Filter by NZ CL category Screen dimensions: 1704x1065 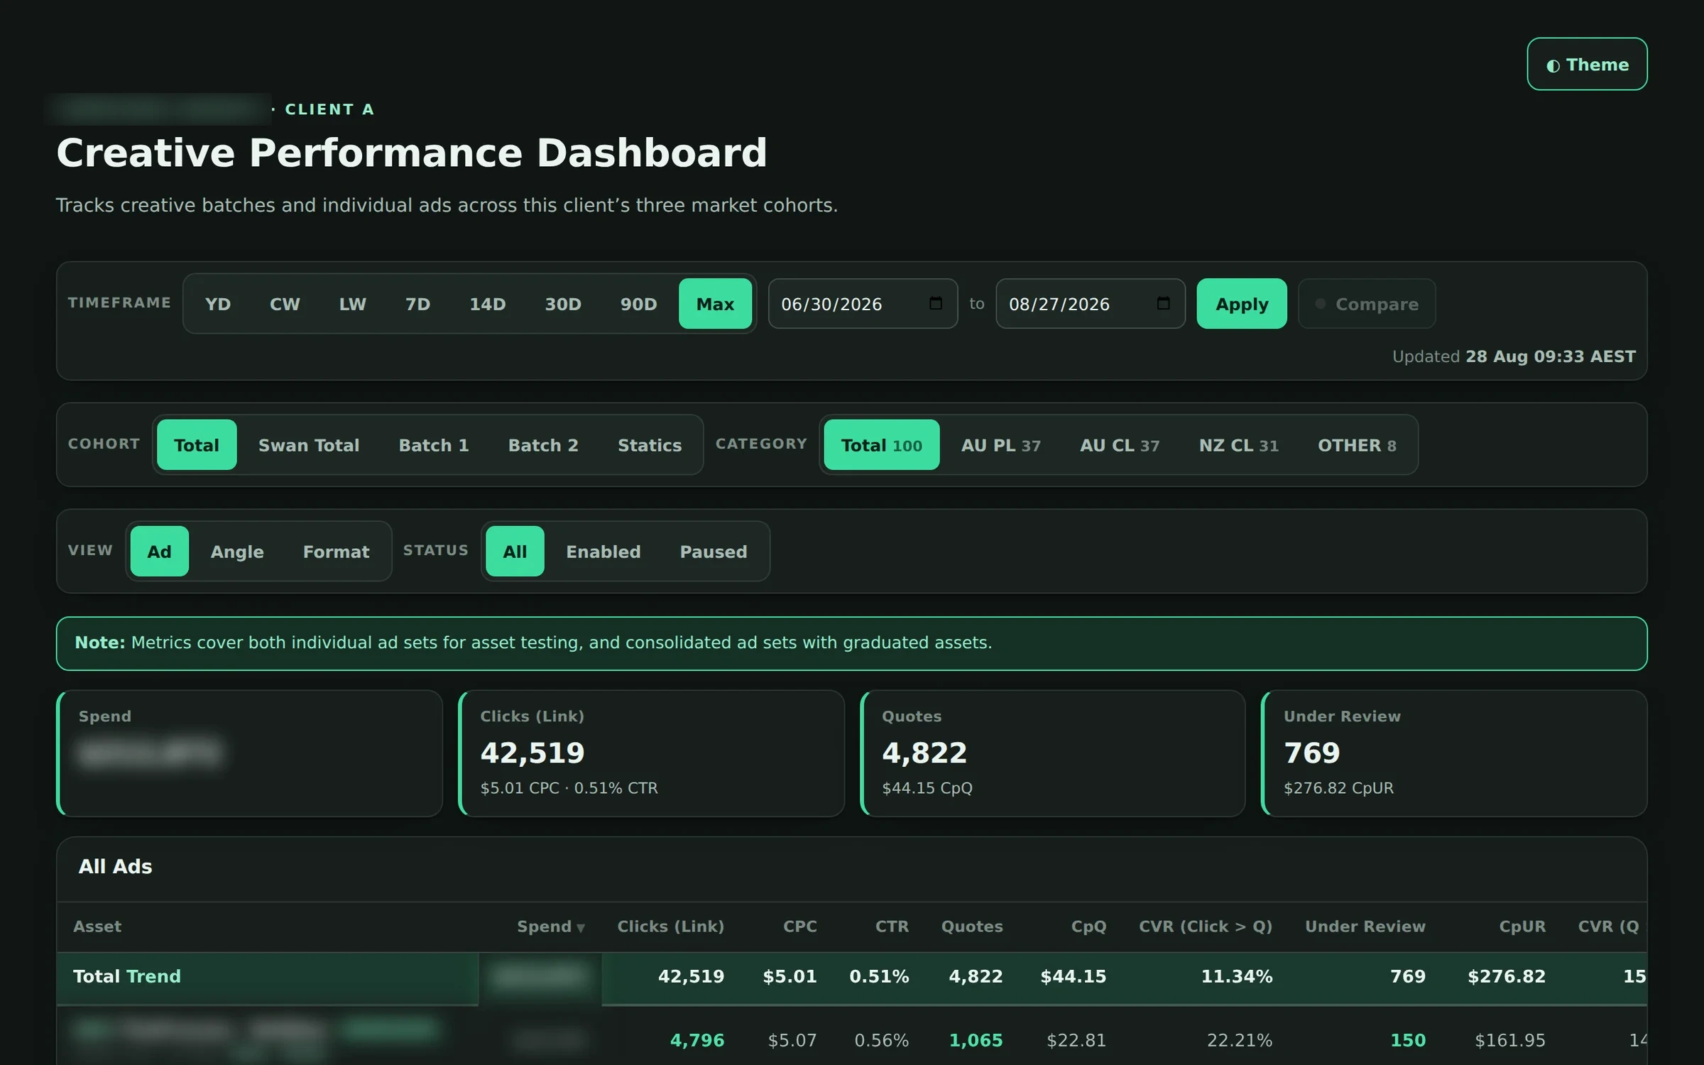click(1239, 445)
